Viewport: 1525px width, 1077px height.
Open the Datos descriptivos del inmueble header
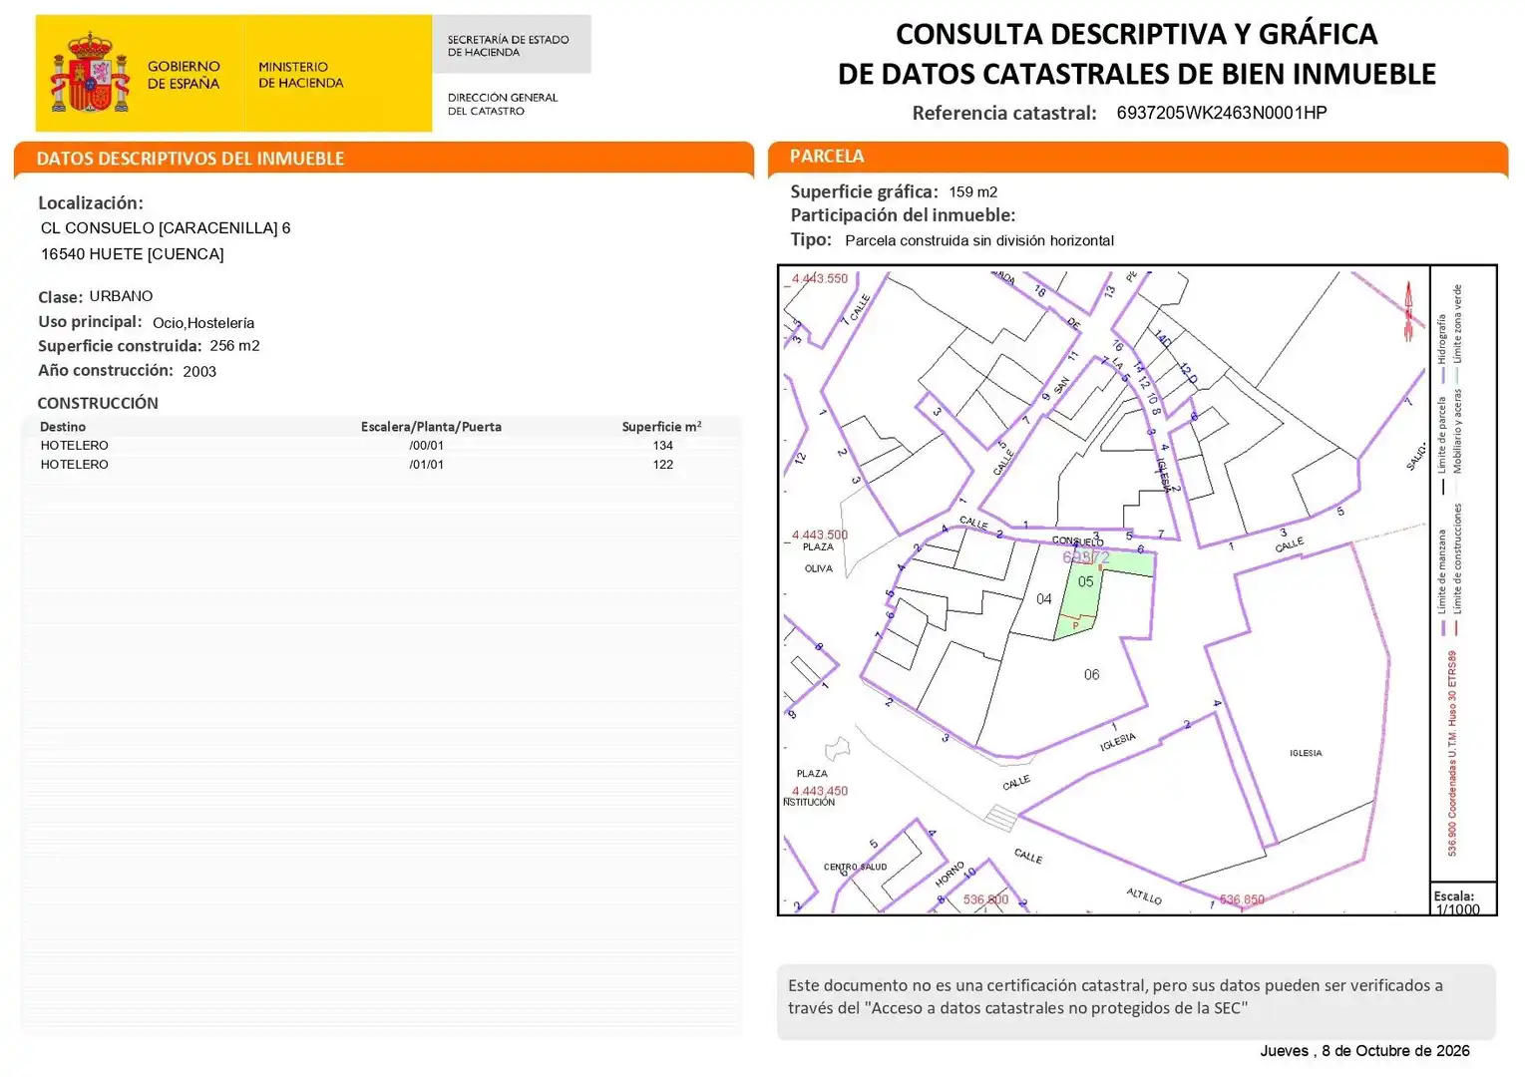pyautogui.click(x=384, y=159)
